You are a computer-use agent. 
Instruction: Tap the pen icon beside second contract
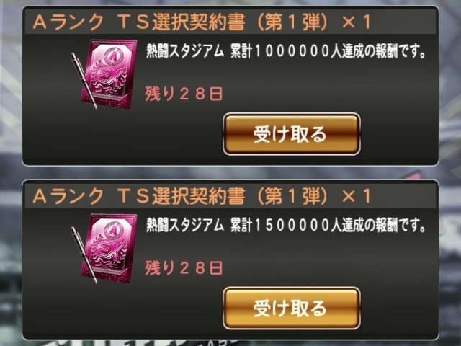84,255
